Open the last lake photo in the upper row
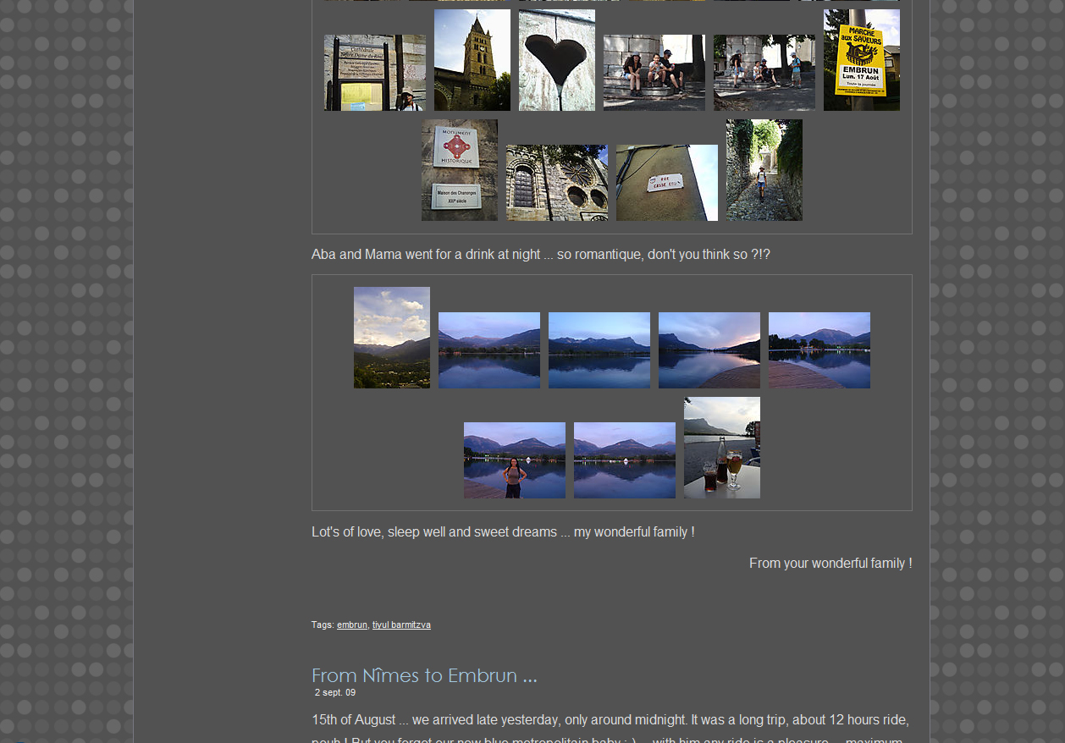The image size is (1065, 743). (819, 350)
